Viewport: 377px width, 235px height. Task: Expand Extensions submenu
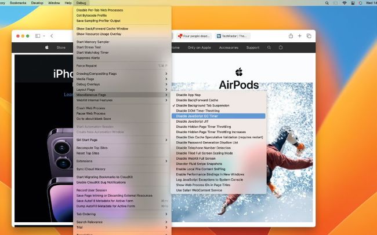122,161
